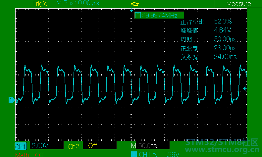This screenshot has height=157, width=262.
Task: Click the 2.00V vertical scale box
Action: click(x=47, y=145)
